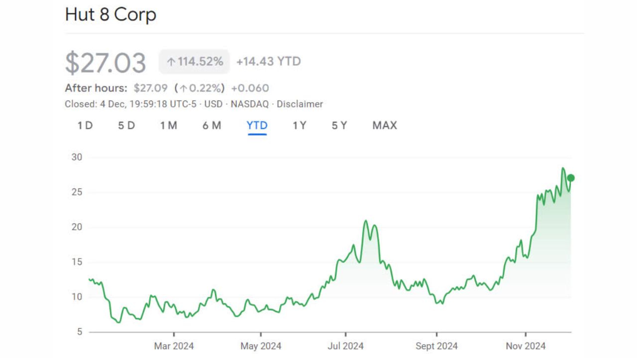Select the 1 D time range tab
Screen dimensions: 637x358
[x=85, y=125]
